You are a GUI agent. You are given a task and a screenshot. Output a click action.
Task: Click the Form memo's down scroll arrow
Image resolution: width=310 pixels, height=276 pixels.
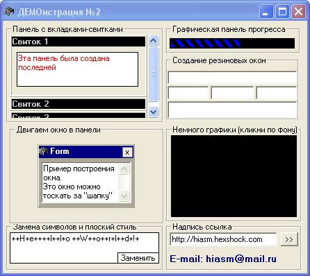pyautogui.click(x=124, y=196)
